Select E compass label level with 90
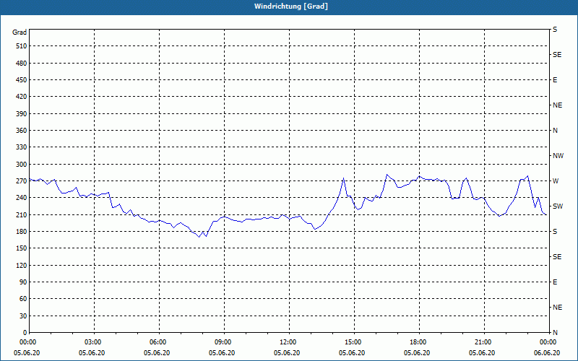 pos(555,282)
